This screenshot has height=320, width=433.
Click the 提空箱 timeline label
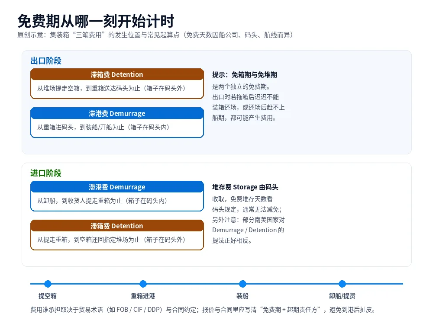click(x=48, y=296)
